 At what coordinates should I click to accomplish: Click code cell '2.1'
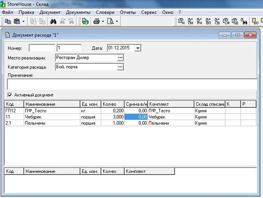[14, 123]
